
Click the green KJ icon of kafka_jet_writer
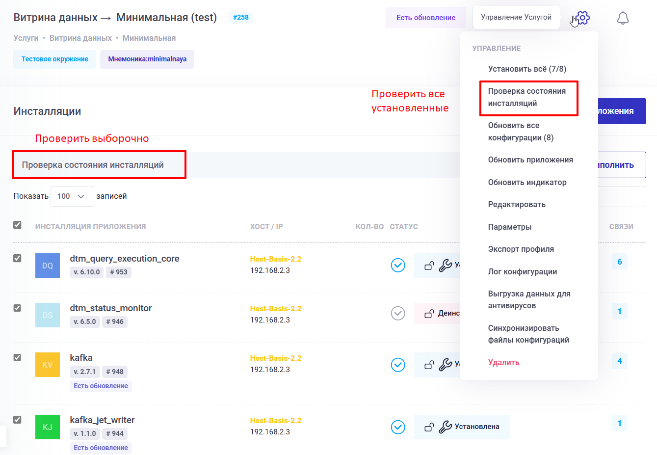coord(47,427)
